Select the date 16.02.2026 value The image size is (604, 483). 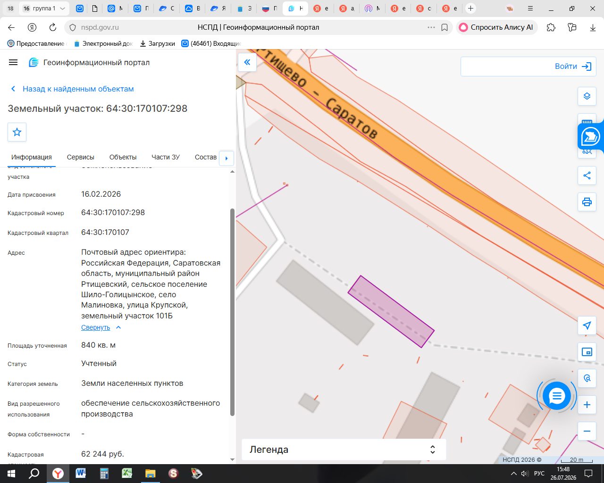(x=101, y=194)
